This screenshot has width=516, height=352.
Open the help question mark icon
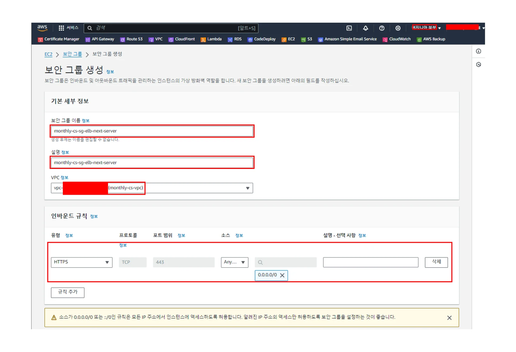pyautogui.click(x=382, y=28)
